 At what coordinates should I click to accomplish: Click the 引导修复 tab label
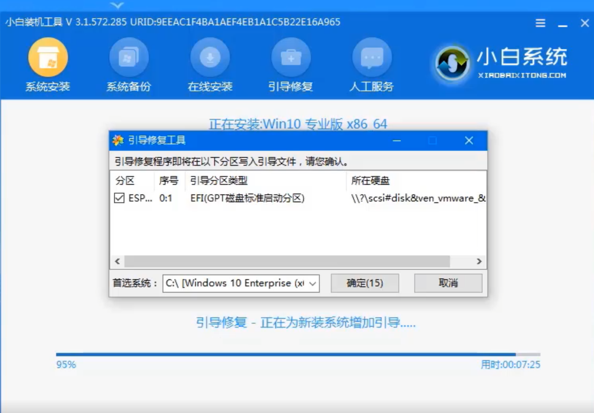pyautogui.click(x=291, y=87)
